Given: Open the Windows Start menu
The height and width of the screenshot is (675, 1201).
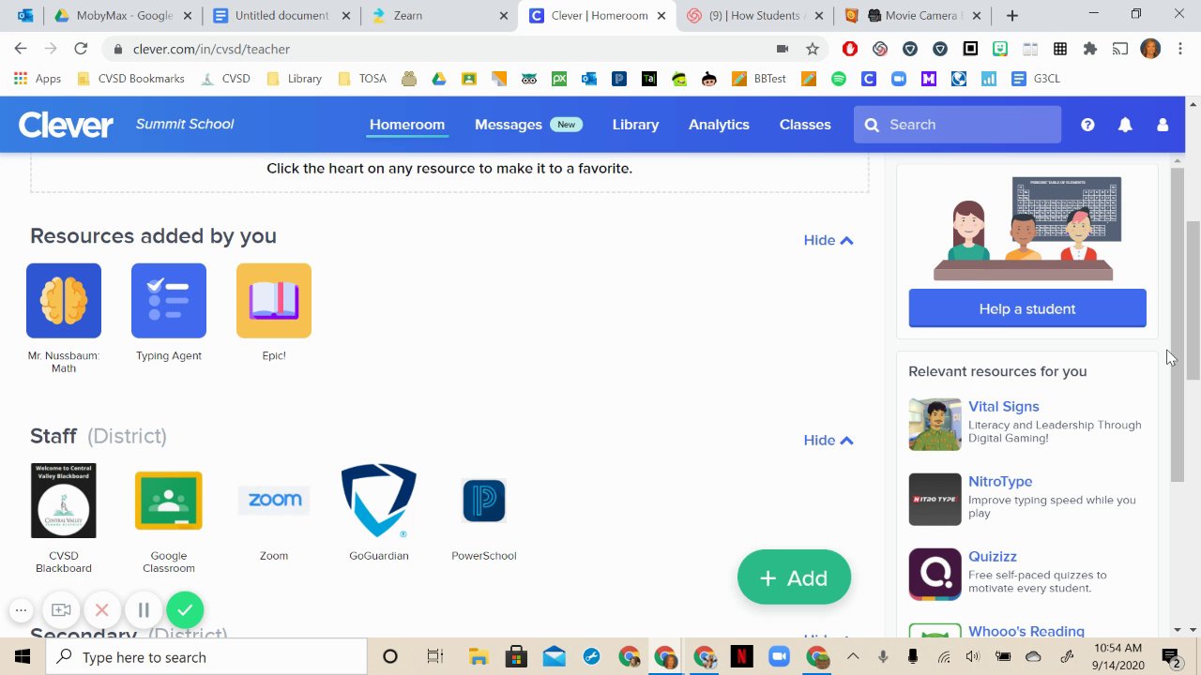Looking at the screenshot, I should (23, 656).
